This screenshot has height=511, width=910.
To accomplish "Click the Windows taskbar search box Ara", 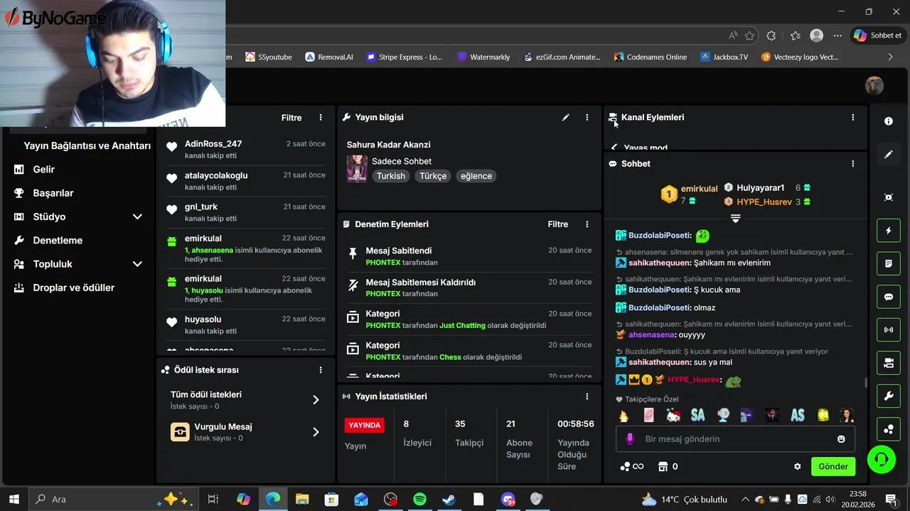I will point(114,499).
